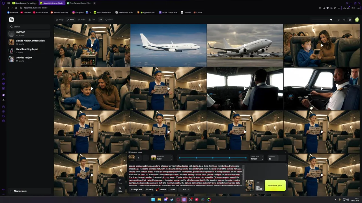Collapse the Director Panel chevron

[x=285, y=152]
